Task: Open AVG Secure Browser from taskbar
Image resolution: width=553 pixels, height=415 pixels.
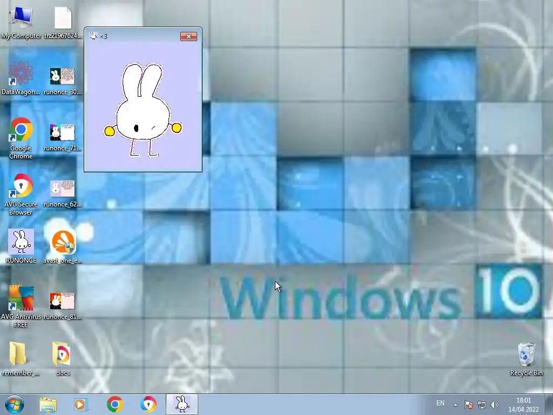Action: click(x=149, y=404)
